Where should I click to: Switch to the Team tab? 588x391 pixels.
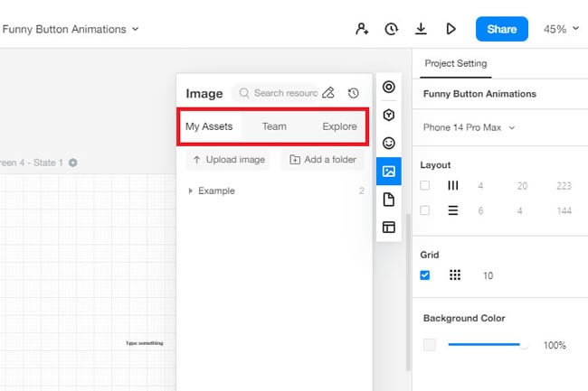[x=274, y=126]
